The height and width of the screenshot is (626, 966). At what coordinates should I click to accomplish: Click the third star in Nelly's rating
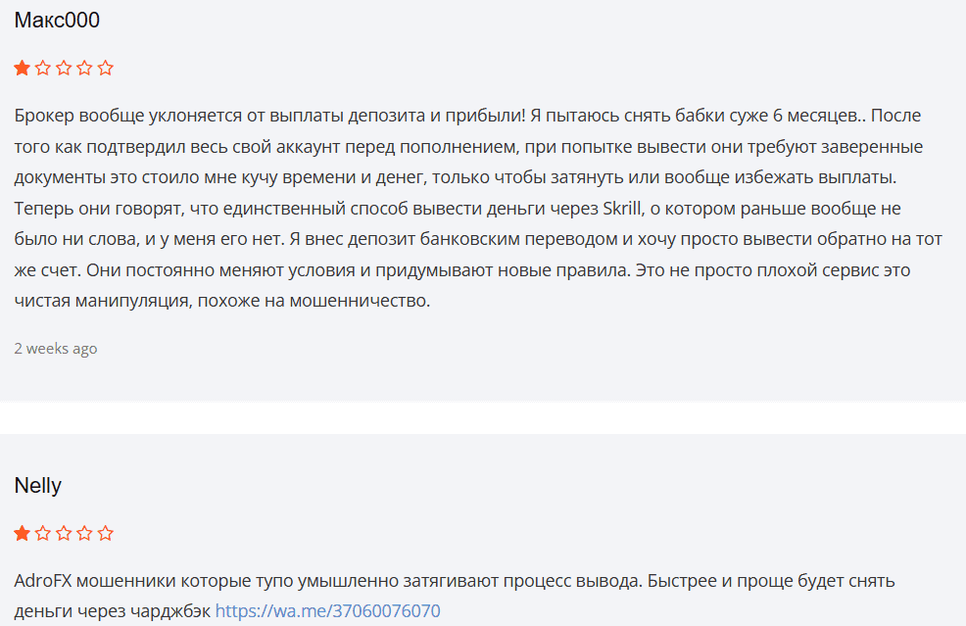pyautogui.click(x=64, y=534)
